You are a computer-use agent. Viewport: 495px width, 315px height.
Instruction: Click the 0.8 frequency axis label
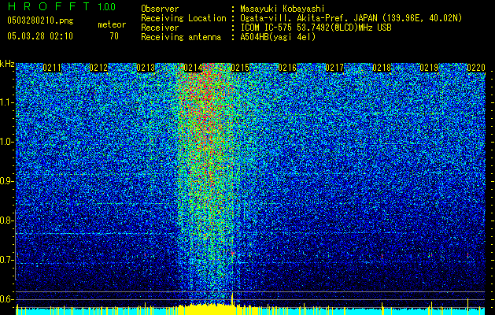6,220
